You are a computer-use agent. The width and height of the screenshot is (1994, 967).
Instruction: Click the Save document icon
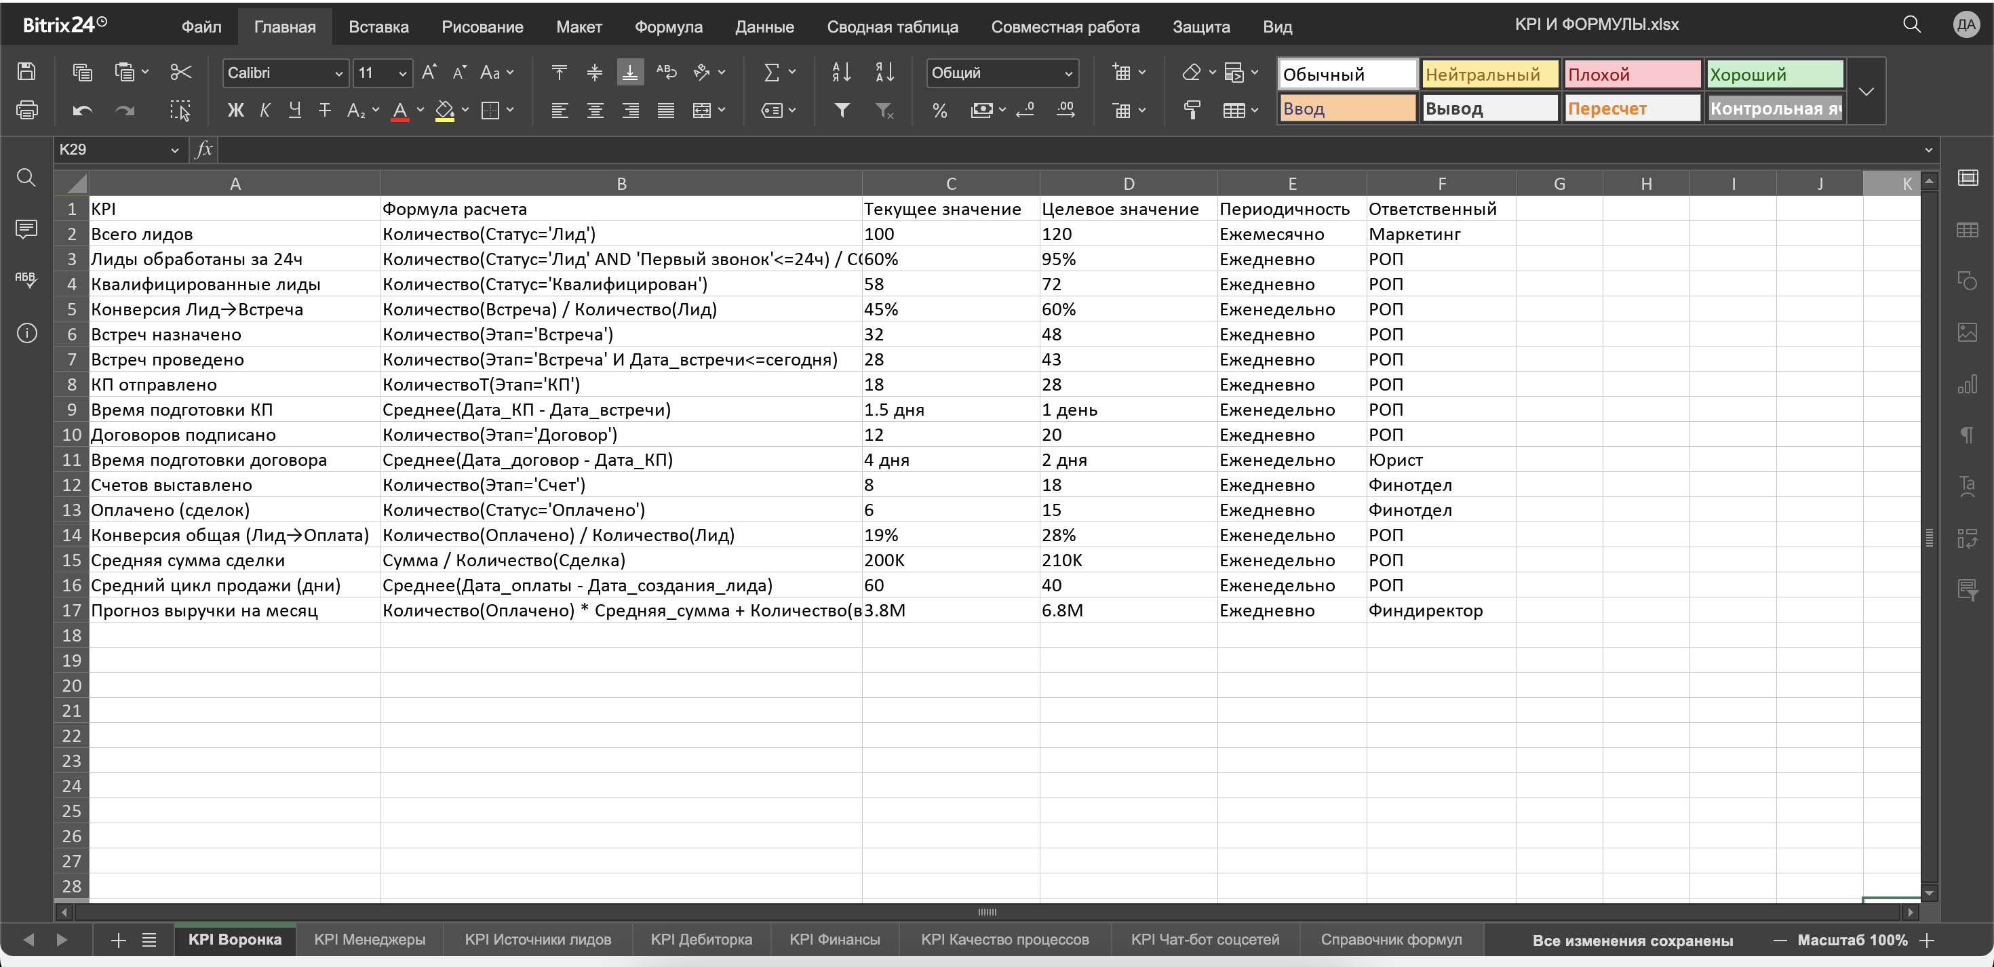(26, 72)
